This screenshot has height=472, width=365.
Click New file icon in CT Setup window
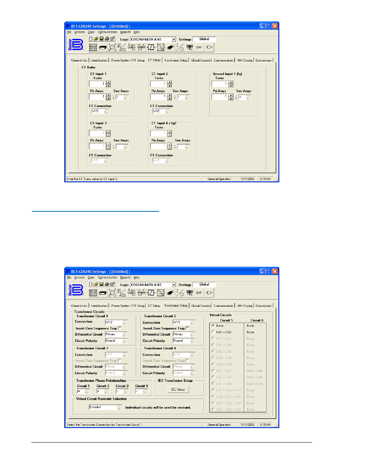[x=90, y=39]
